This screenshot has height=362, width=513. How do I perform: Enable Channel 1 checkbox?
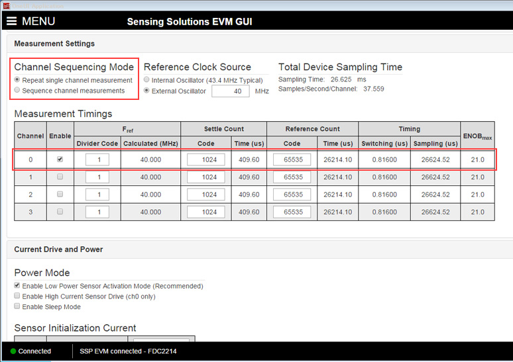[x=60, y=177]
